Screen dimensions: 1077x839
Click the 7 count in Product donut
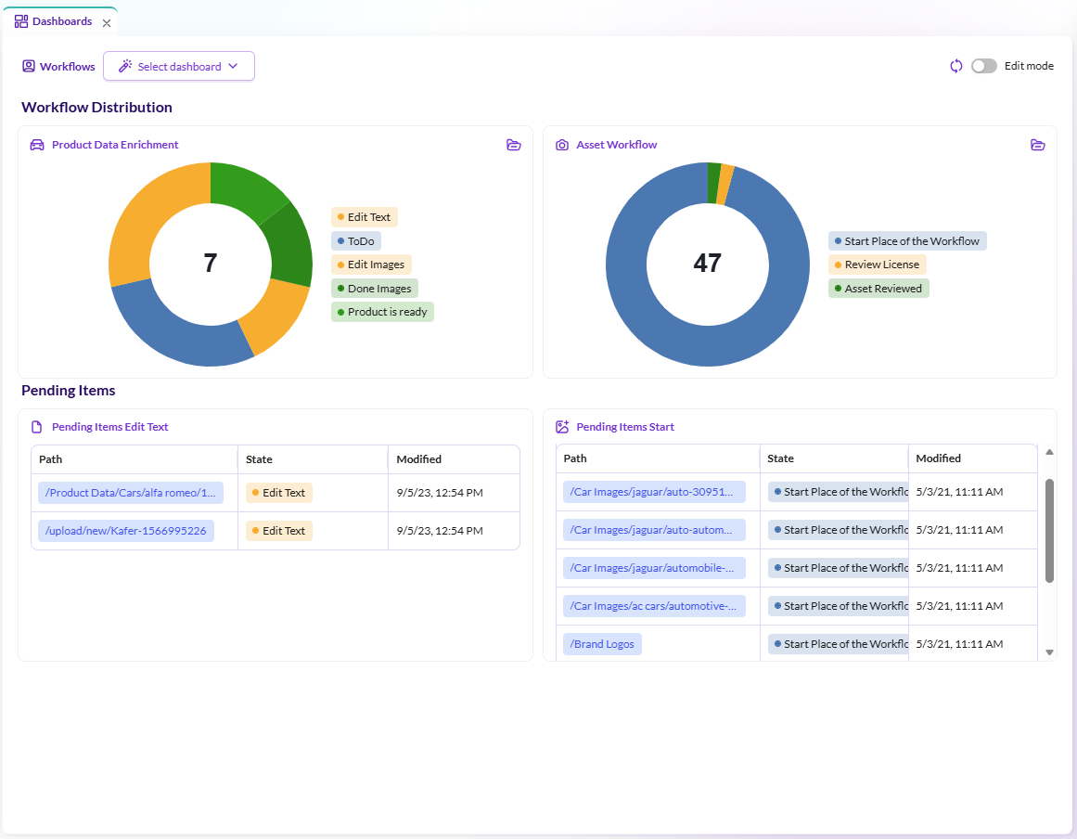click(211, 264)
